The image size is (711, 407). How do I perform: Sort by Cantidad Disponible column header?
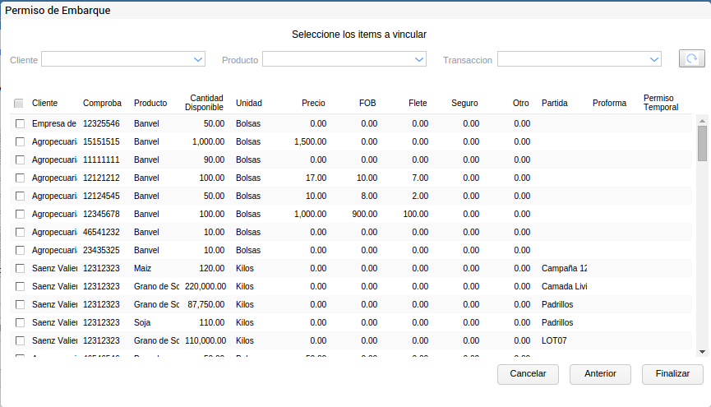(204, 103)
